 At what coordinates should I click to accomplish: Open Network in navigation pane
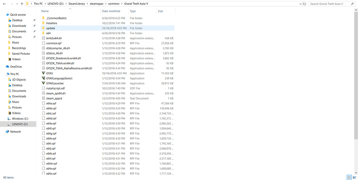15,131
